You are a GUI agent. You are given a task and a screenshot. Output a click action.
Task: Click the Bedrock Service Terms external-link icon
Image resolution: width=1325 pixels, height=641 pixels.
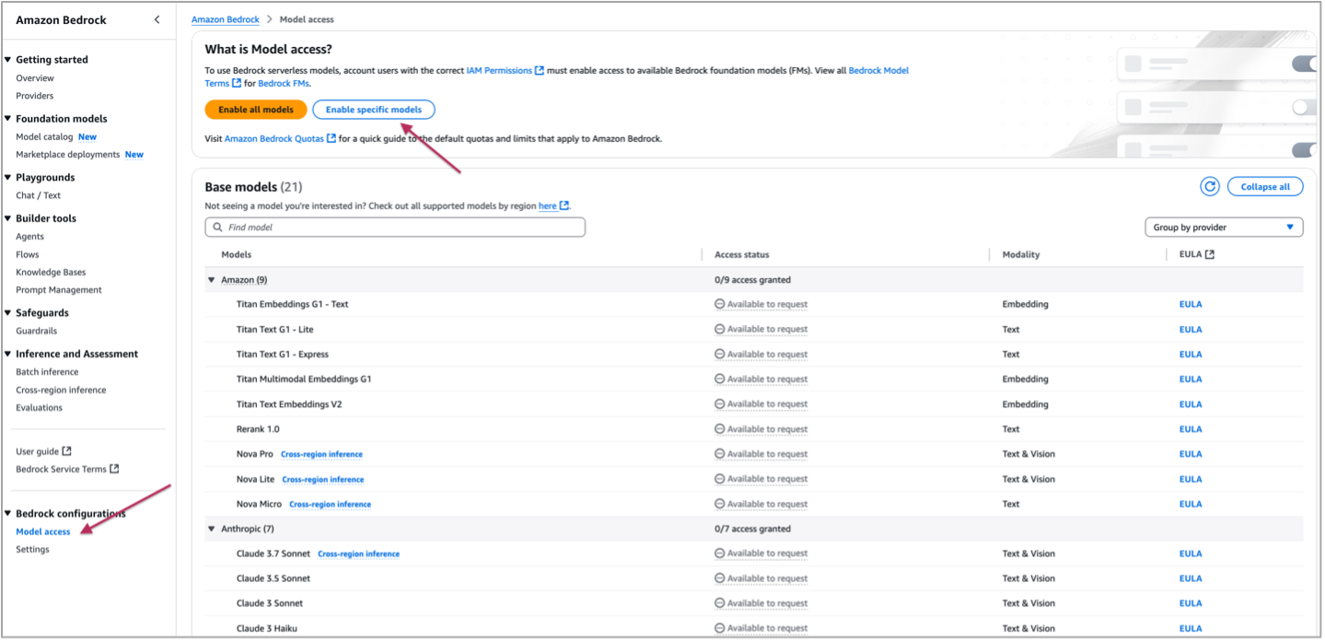click(115, 470)
